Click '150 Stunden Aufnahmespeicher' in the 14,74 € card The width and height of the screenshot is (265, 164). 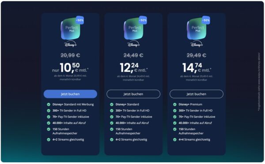pos(191,131)
